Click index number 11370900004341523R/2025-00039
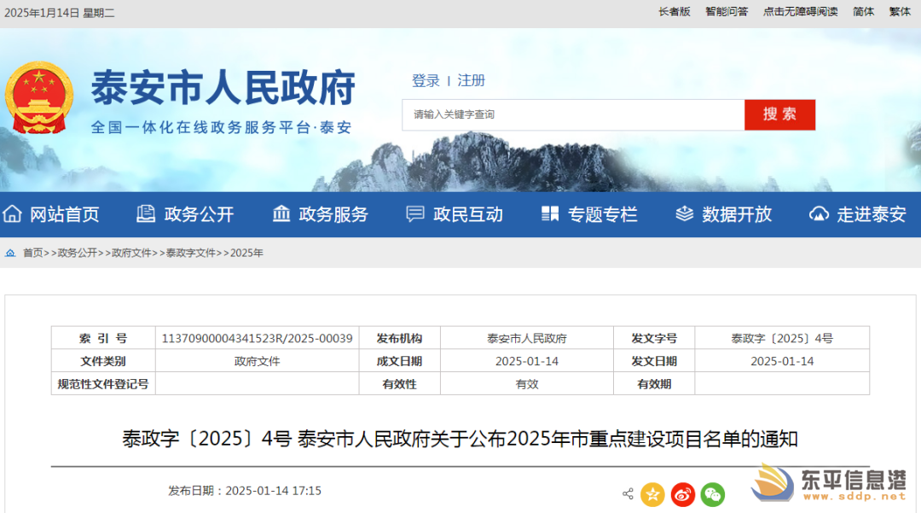Image resolution: width=921 pixels, height=513 pixels. (x=258, y=339)
